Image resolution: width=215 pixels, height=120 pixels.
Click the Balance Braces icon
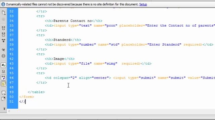click(3, 56)
